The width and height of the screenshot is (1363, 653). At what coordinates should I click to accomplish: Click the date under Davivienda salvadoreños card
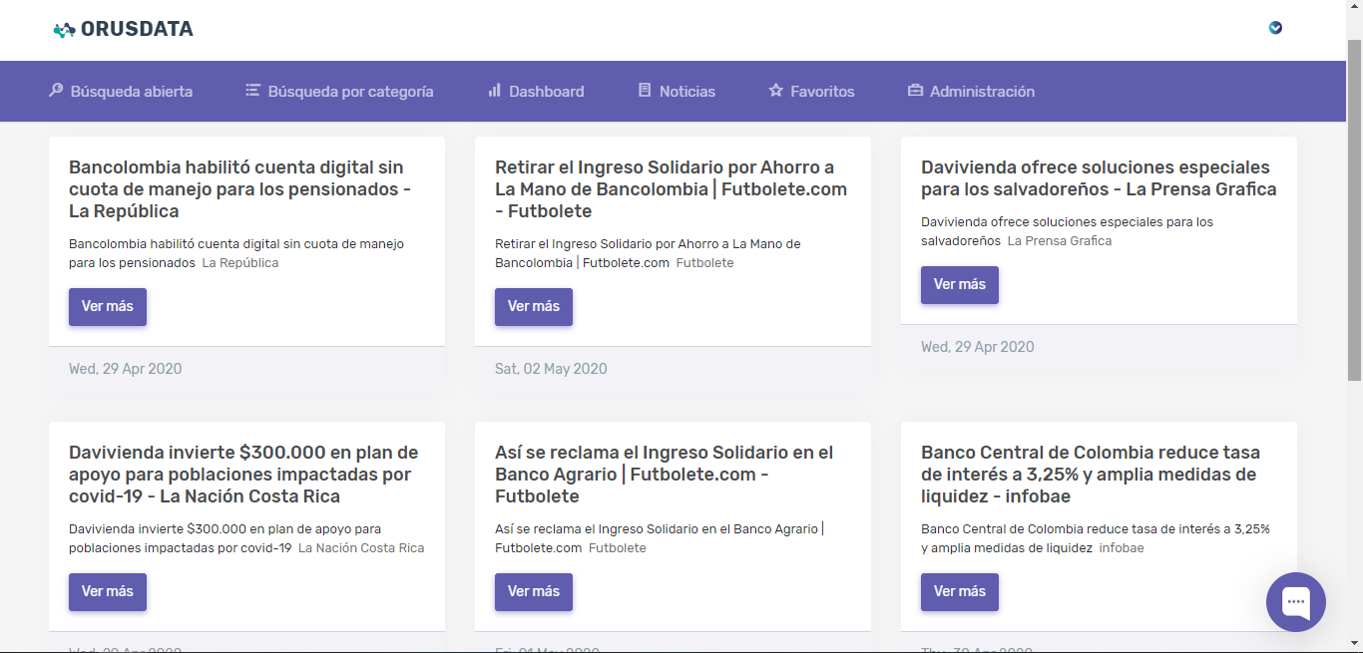pyautogui.click(x=978, y=347)
